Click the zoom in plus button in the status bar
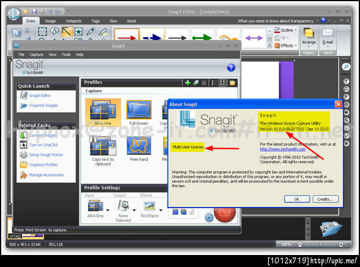 click(x=341, y=244)
